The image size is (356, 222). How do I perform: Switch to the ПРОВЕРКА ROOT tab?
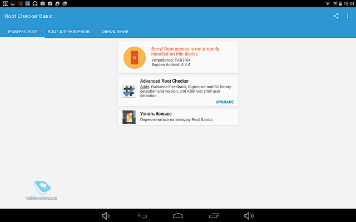point(22,32)
